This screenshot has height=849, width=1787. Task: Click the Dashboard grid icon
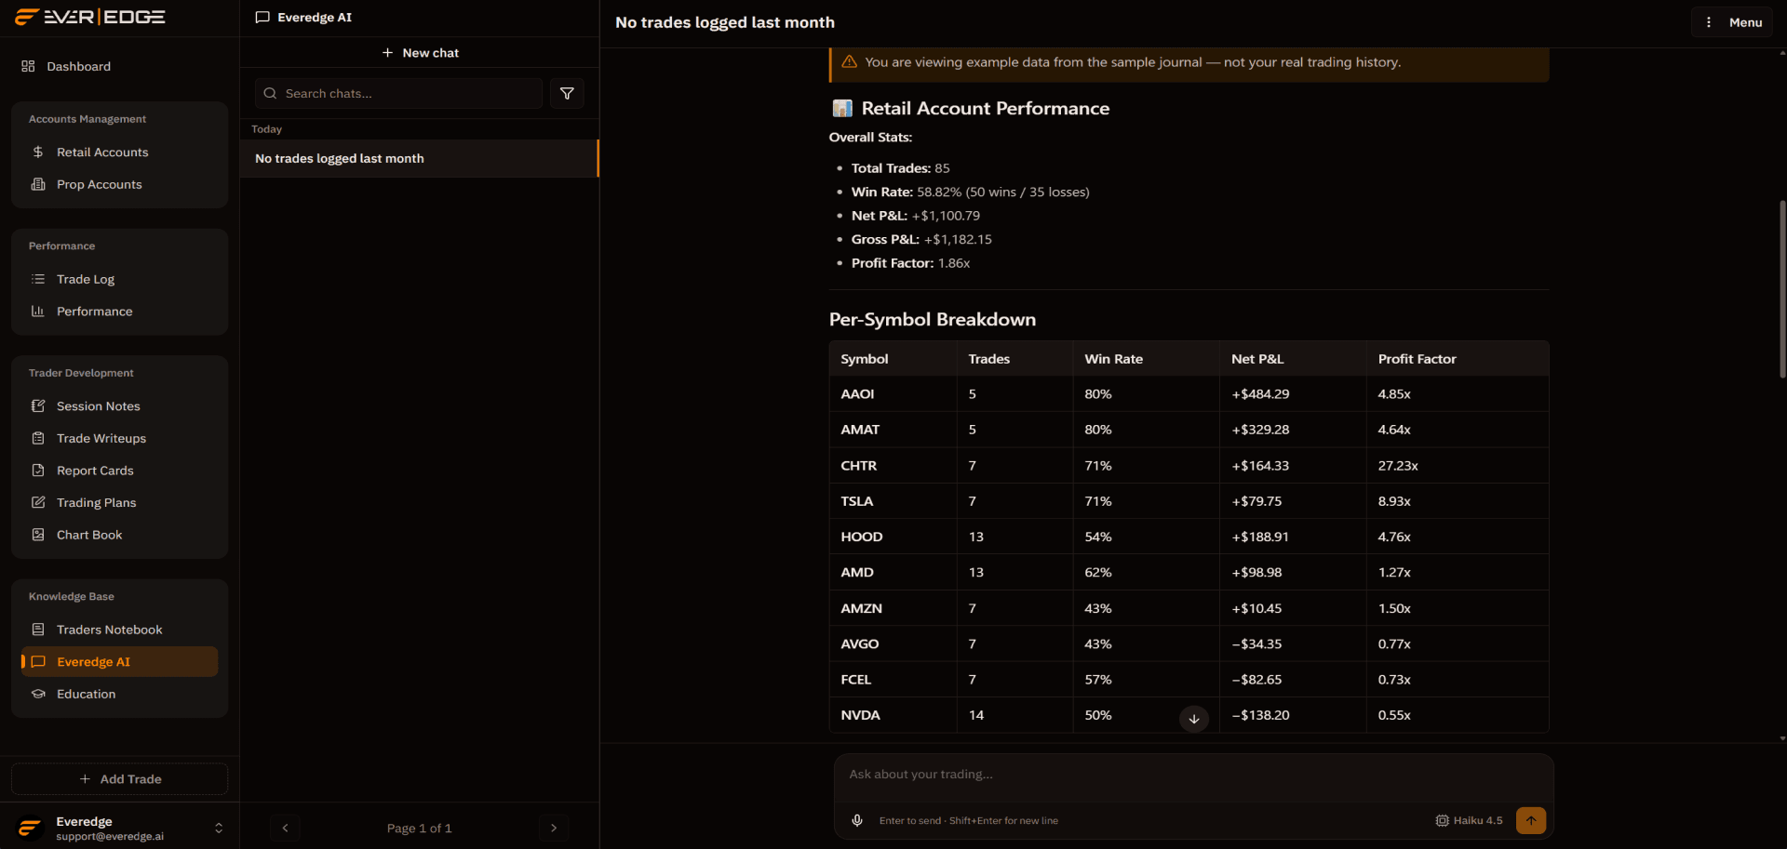(x=28, y=66)
